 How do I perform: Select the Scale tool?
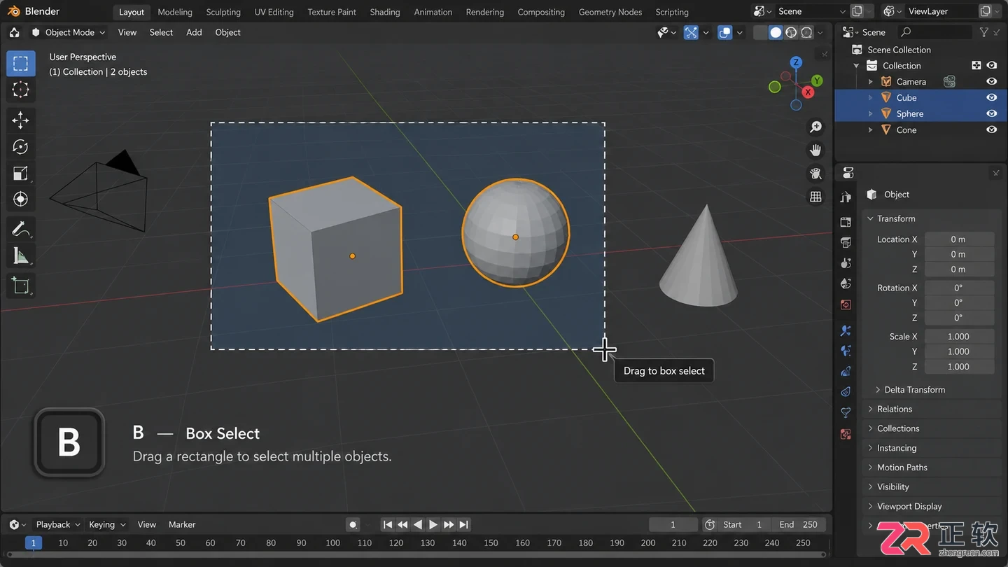pyautogui.click(x=20, y=174)
